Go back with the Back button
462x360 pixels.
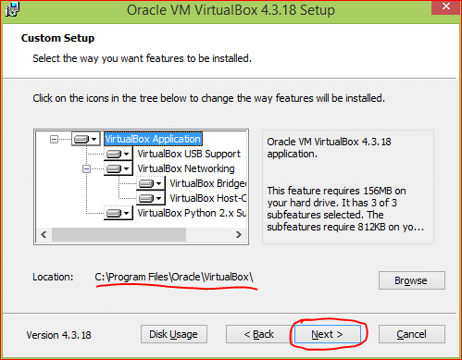click(x=258, y=334)
